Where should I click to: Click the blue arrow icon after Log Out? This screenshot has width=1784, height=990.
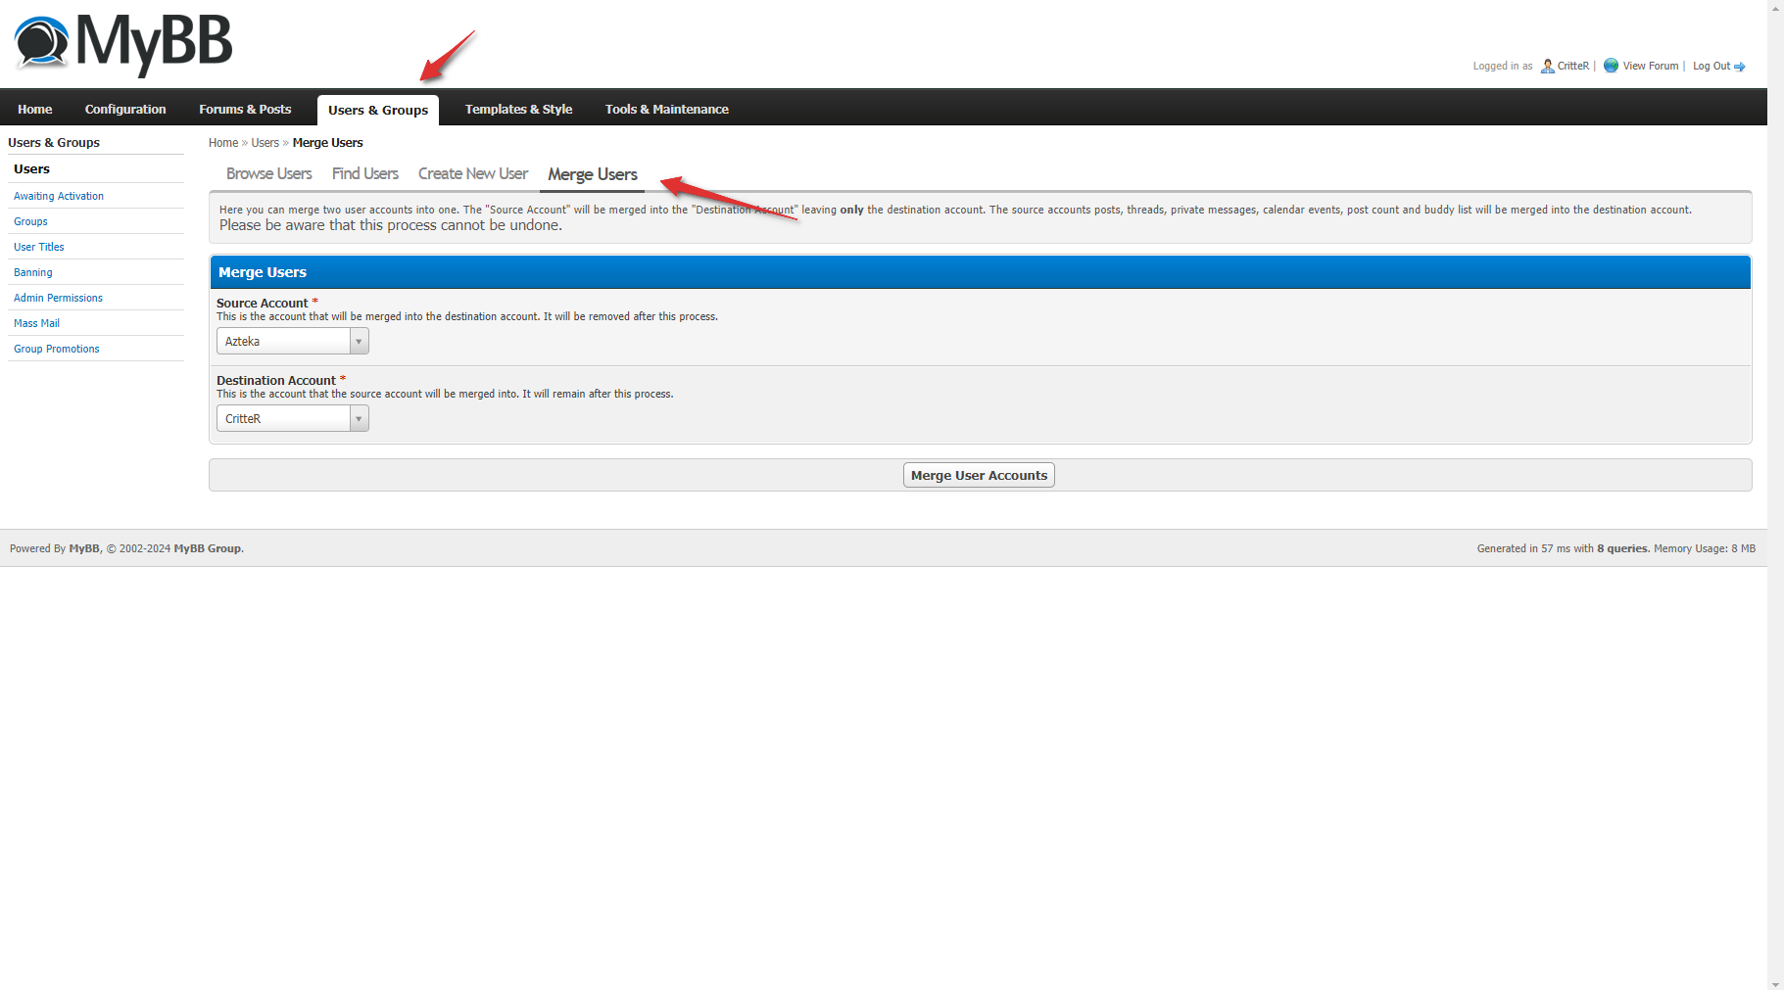click(1742, 66)
